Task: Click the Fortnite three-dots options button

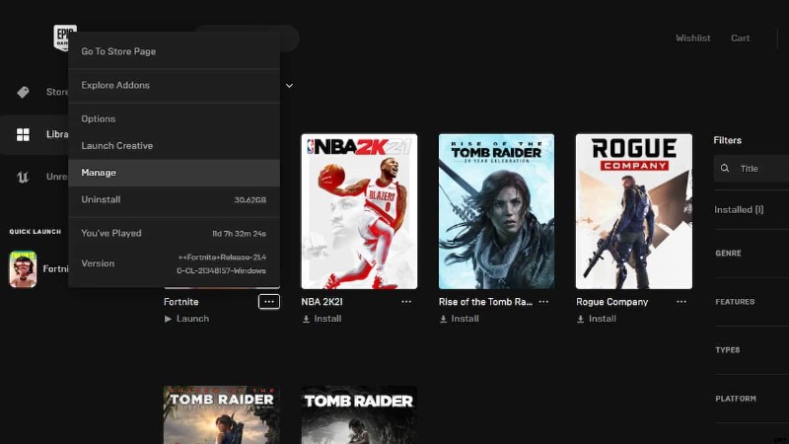Action: pos(269,302)
